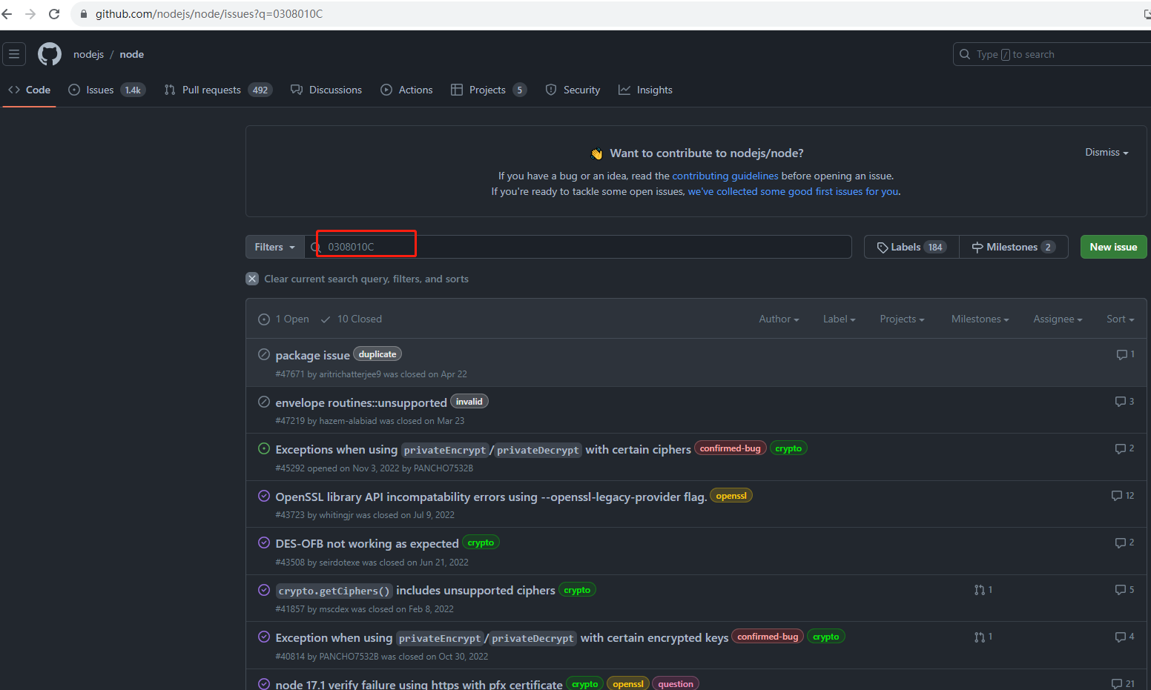Open 'DES-OFB not working as expected' issue
Viewport: 1151px width, 690px height.
tap(366, 543)
